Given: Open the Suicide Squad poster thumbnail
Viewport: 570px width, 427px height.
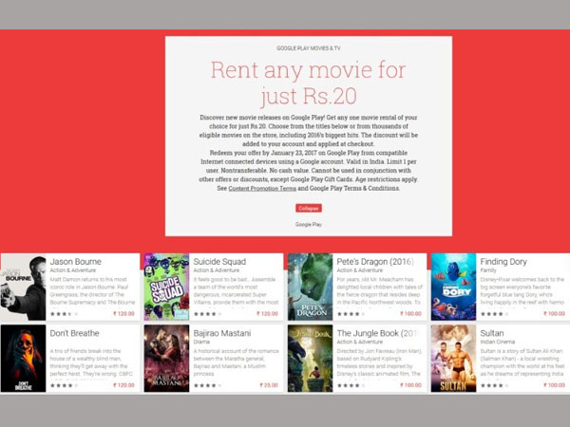Looking at the screenshot, I should pos(166,287).
